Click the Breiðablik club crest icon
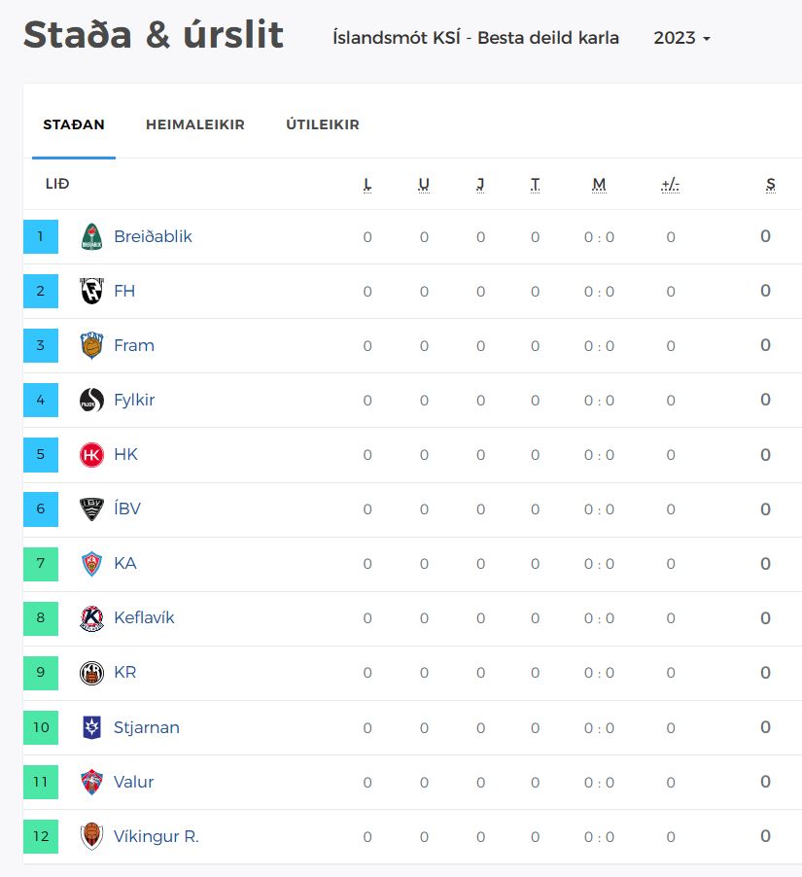Viewport: 802px width, 877px height. (91, 236)
